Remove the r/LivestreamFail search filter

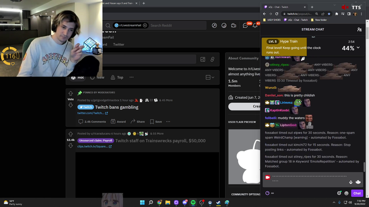(145, 25)
